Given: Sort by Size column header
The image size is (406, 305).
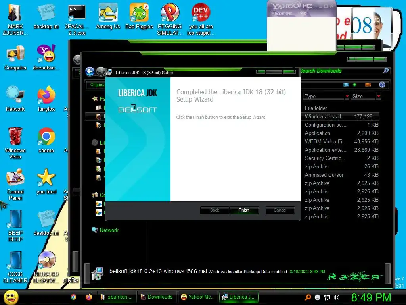Looking at the screenshot, I should click(363, 96).
